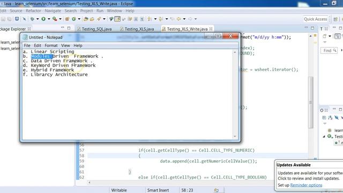Image resolution: width=343 pixels, height=193 pixels.
Task: Open the New Task dropdown arrow
Action: coord(330,36)
